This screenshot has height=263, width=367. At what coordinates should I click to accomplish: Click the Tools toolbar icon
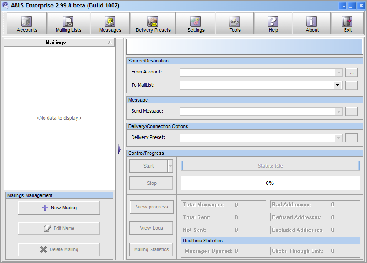235,24
